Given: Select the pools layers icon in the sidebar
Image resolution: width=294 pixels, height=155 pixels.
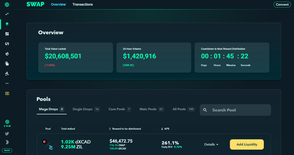Looking at the screenshot, I should [x=7, y=24].
